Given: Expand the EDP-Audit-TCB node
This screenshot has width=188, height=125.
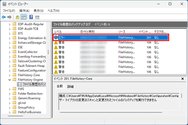Looking at the screenshot, I should click(x=10, y=29).
